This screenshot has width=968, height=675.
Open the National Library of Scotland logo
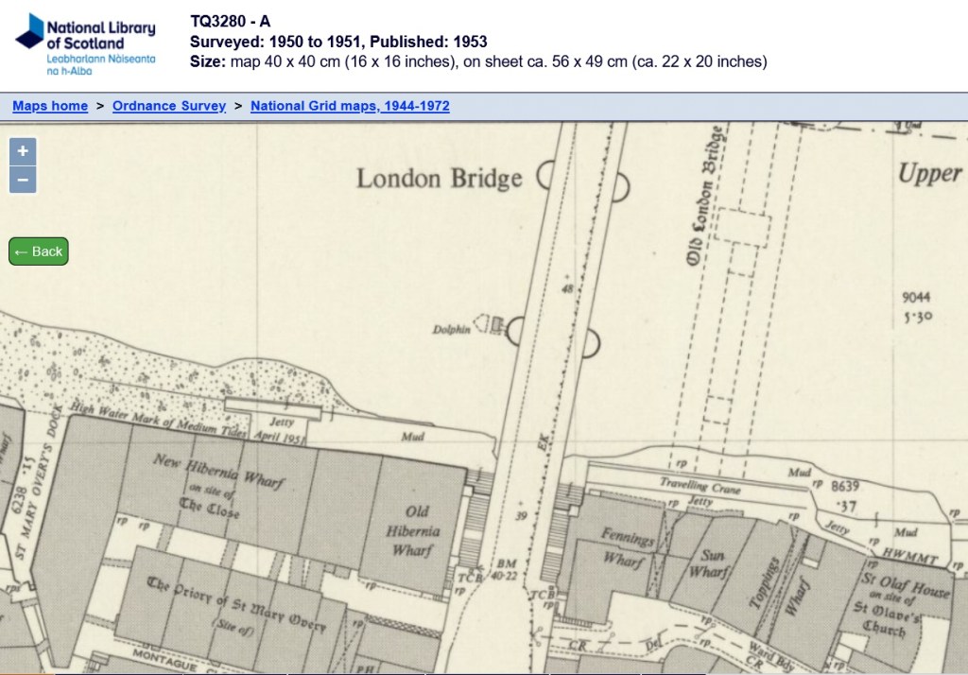(x=85, y=43)
